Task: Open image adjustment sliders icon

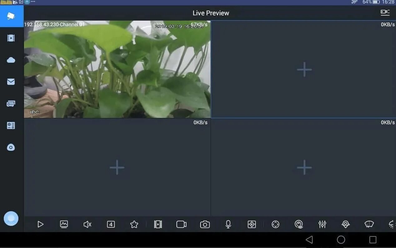Action: point(322,224)
